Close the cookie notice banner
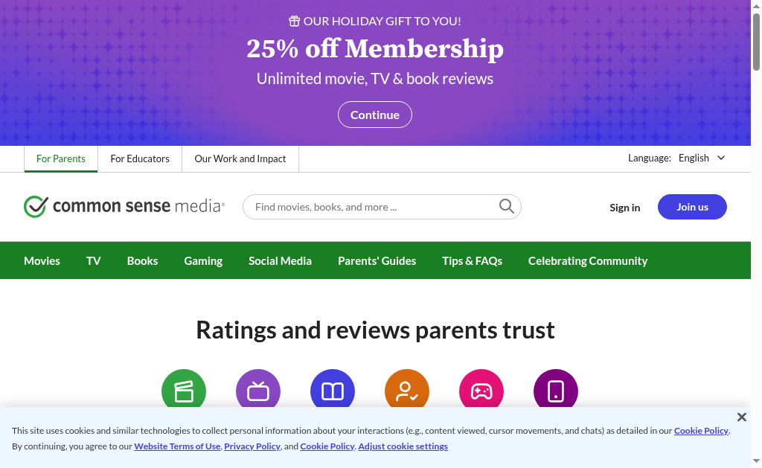 (x=741, y=417)
